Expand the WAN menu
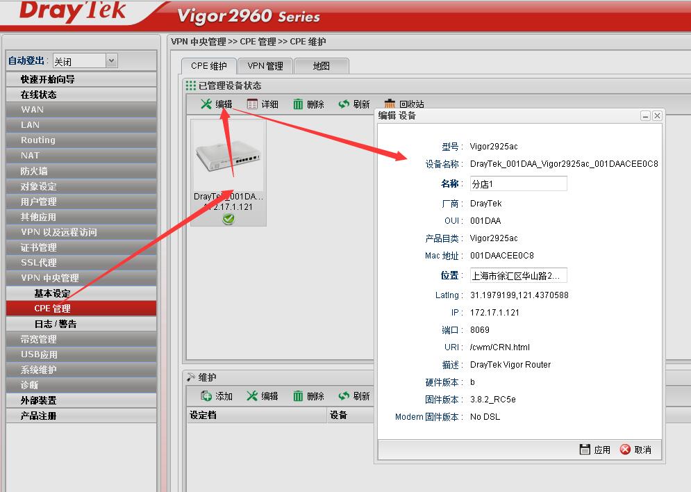This screenshot has height=492, width=691. 81,110
